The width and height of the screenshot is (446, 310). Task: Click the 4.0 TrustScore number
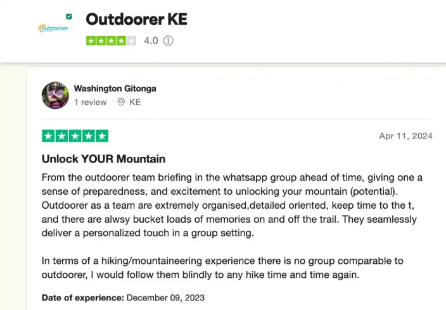(151, 40)
